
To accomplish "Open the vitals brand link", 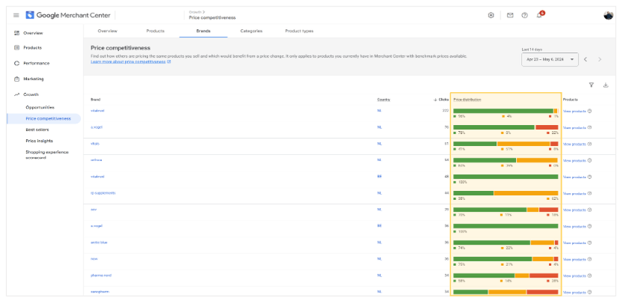I will 95,144.
